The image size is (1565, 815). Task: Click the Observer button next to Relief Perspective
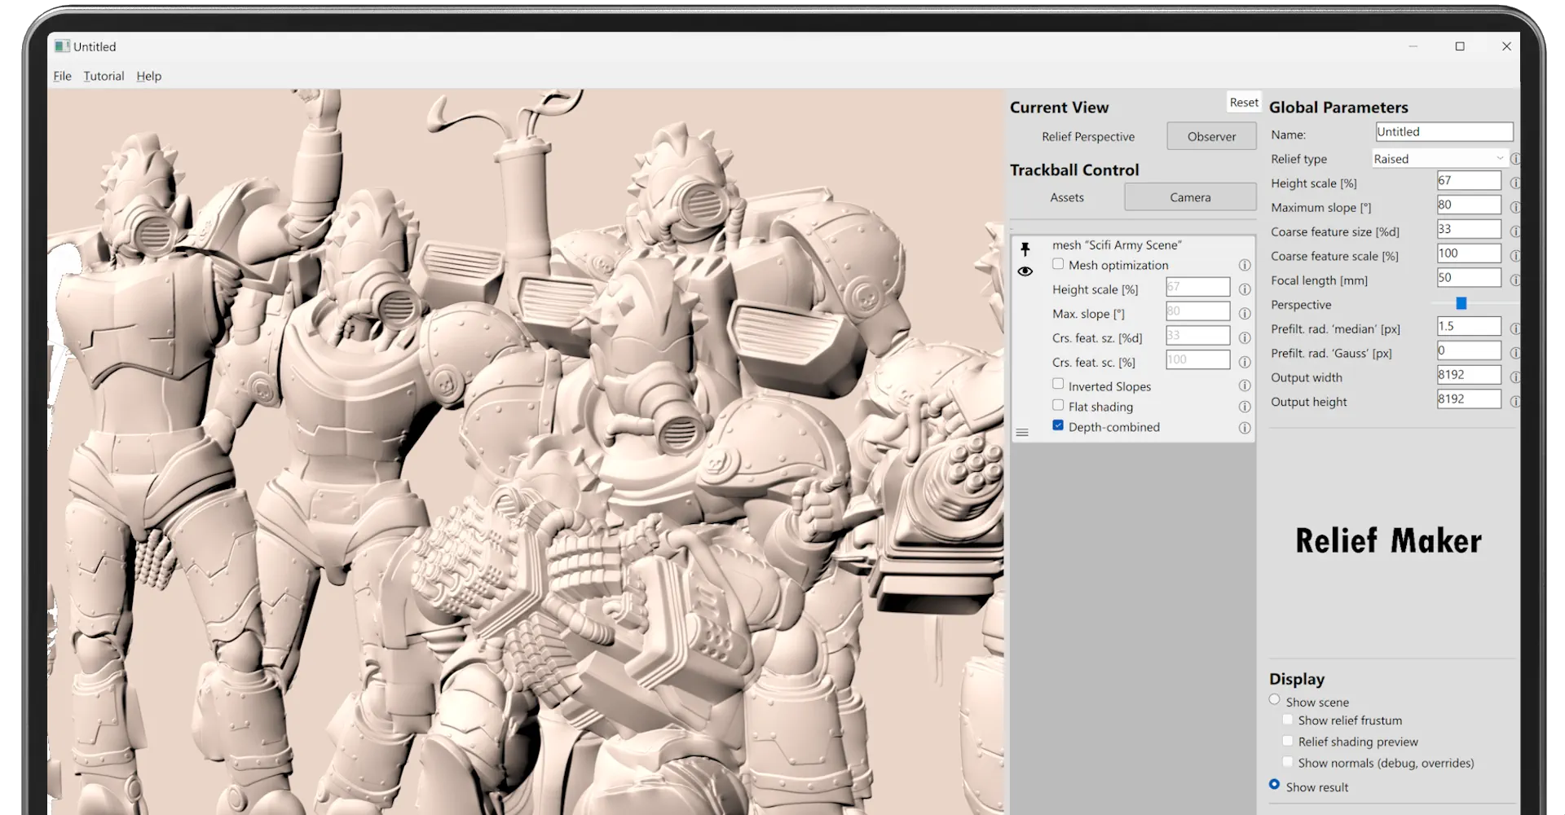[1211, 135]
